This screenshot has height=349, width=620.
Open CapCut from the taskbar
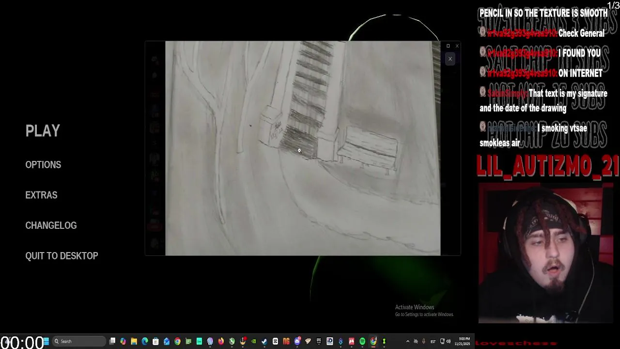pos(275,341)
